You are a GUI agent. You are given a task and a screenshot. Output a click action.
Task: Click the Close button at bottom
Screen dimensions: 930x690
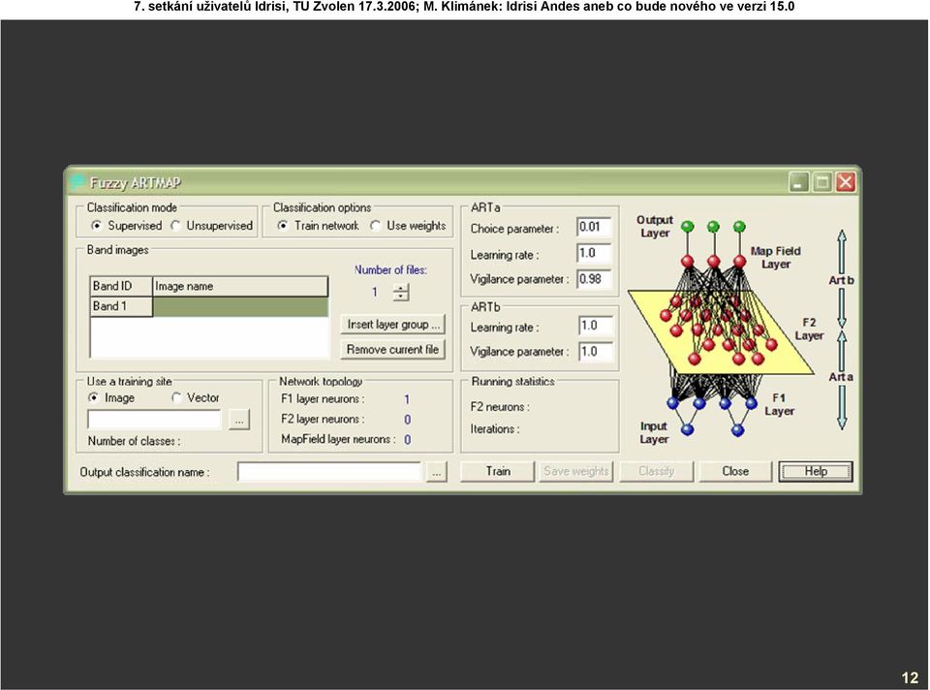pyautogui.click(x=735, y=472)
